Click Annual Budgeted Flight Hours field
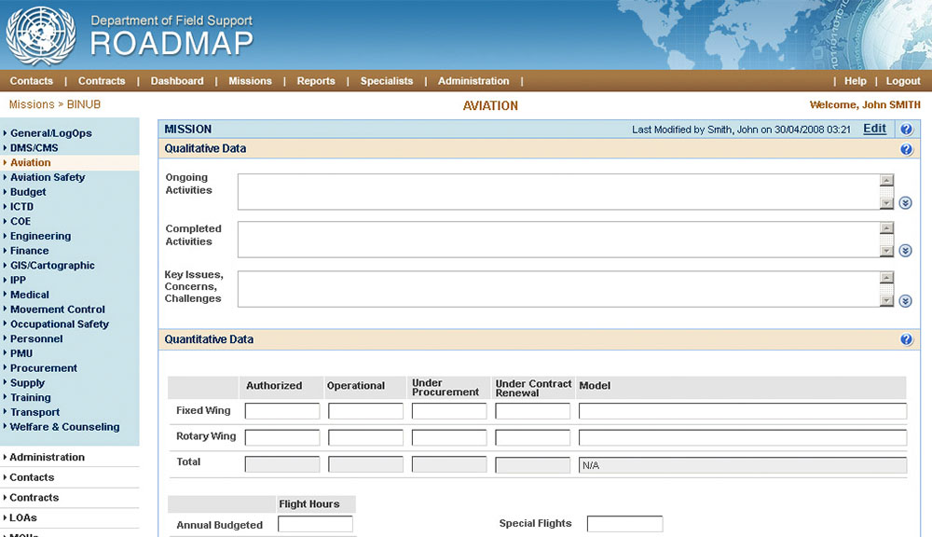 316,524
